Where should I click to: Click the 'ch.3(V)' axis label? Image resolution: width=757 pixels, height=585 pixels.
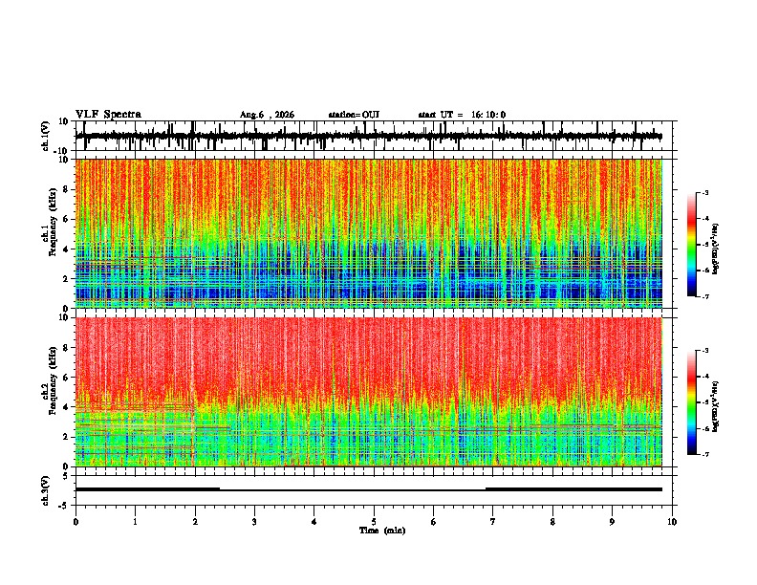tap(46, 490)
